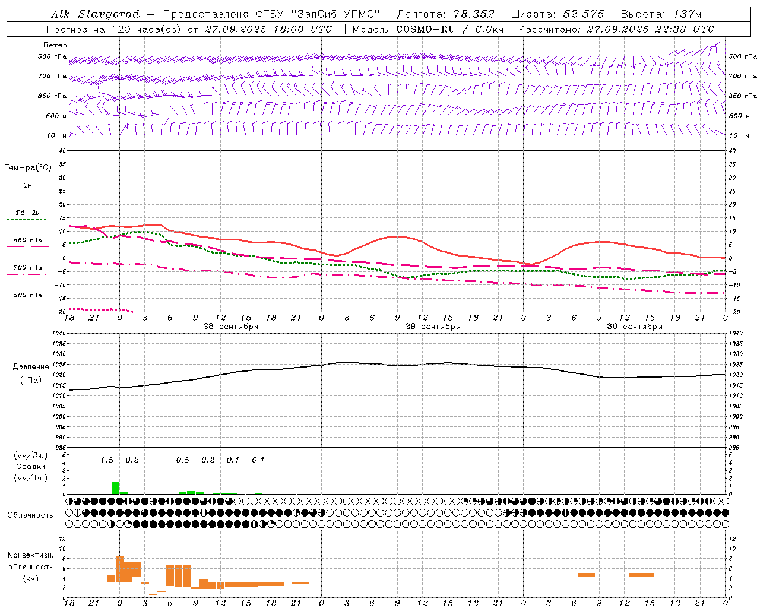Click the "28 сентября" date label
This screenshot has width=760, height=608.
(x=230, y=327)
